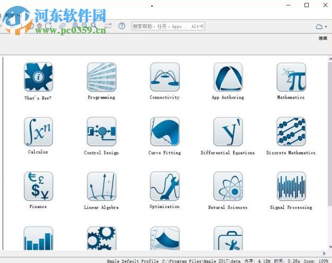Maximize the Maple window
The width and height of the screenshot is (332, 263).
(x=307, y=5)
